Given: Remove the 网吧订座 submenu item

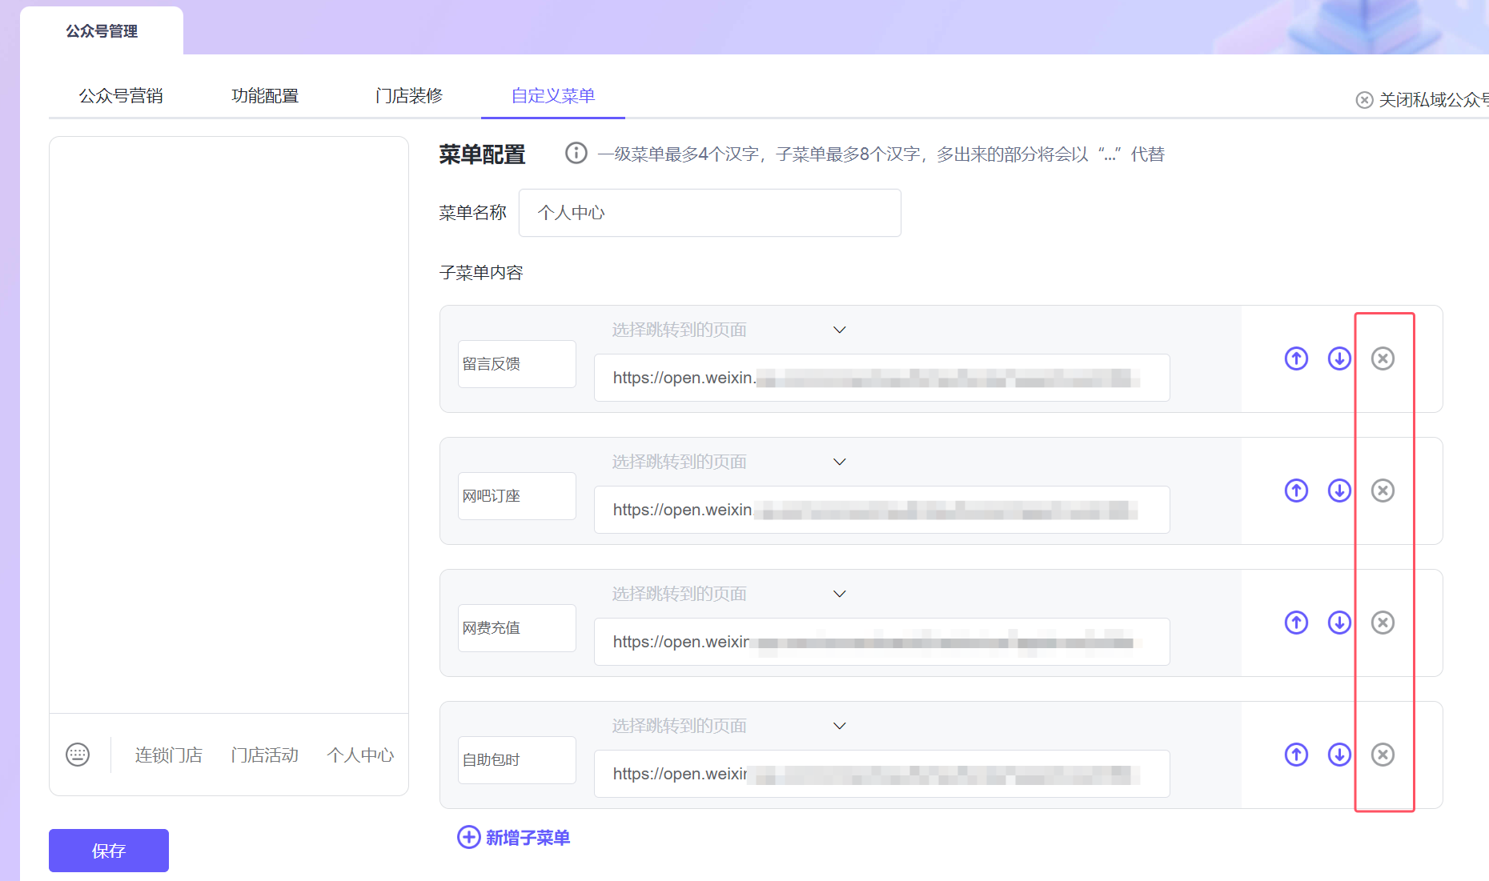Looking at the screenshot, I should [1383, 491].
